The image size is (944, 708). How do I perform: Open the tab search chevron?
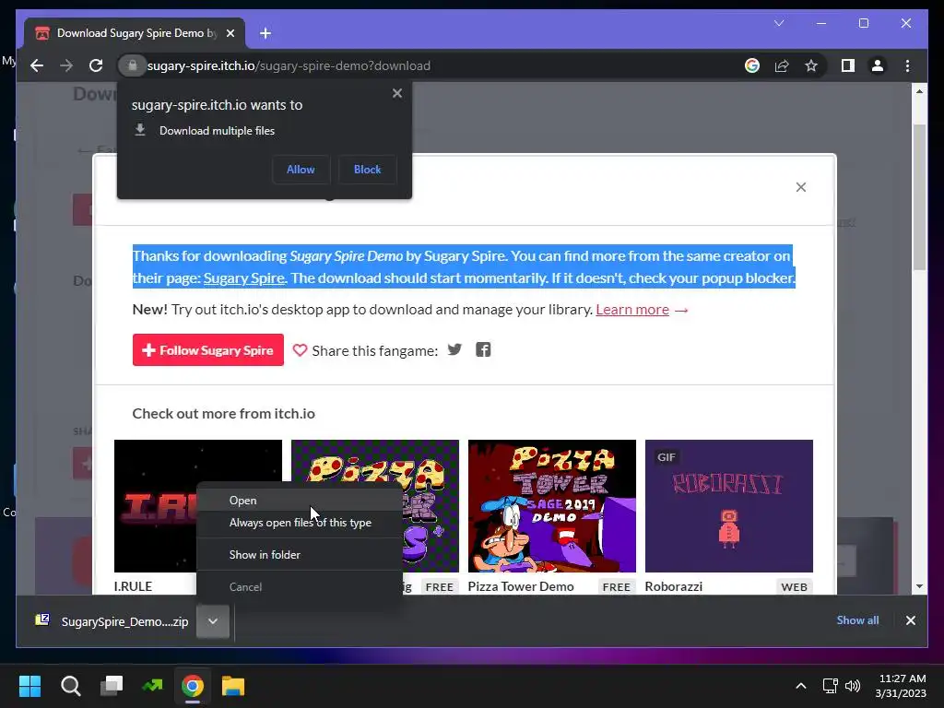[x=779, y=23]
